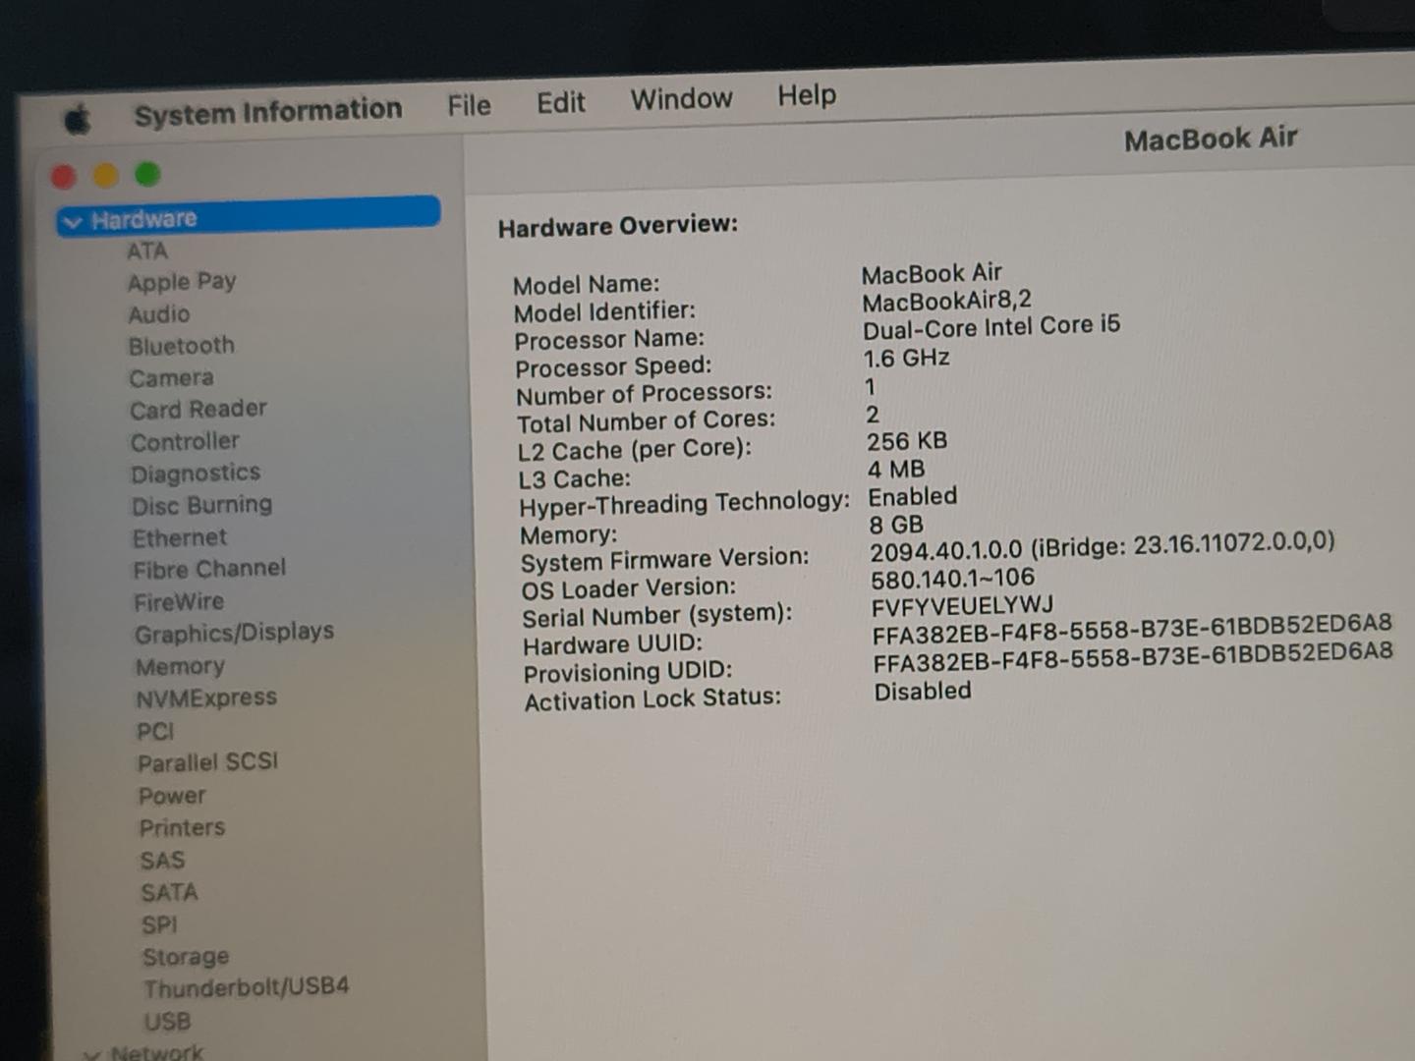Open the Apple menu icon
This screenshot has width=1415, height=1061.
click(x=77, y=120)
